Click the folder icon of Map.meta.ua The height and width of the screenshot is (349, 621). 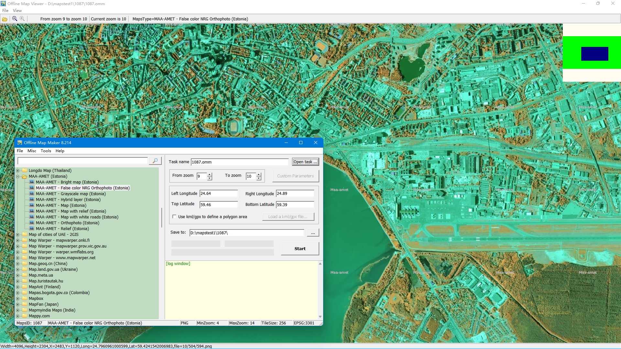click(25, 275)
